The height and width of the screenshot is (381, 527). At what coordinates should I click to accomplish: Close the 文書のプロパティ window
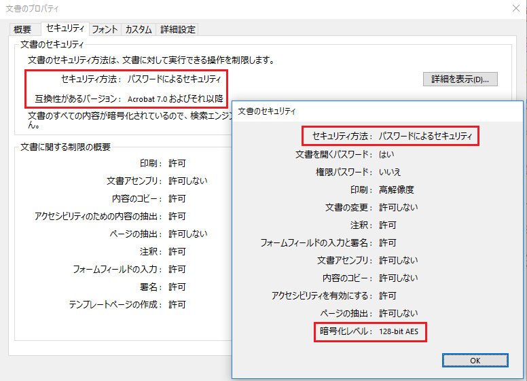pos(516,8)
